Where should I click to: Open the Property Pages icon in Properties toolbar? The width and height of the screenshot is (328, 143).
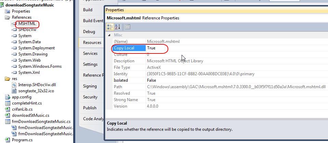[128, 27]
